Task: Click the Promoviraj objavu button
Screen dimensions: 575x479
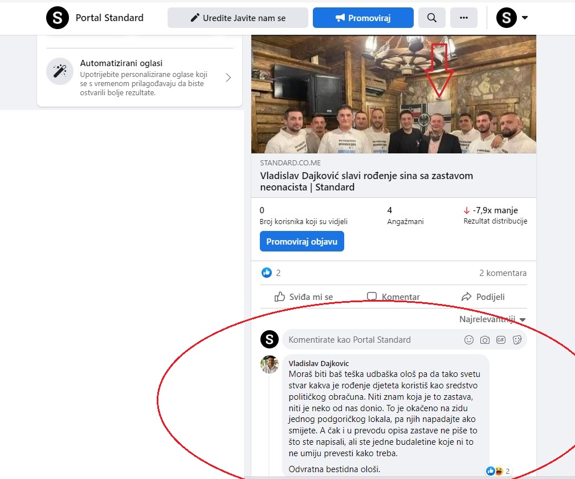Action: (302, 241)
